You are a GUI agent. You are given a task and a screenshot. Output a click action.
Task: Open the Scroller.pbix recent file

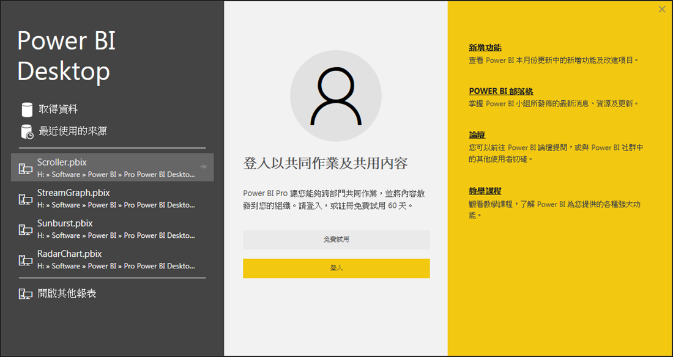click(62, 163)
